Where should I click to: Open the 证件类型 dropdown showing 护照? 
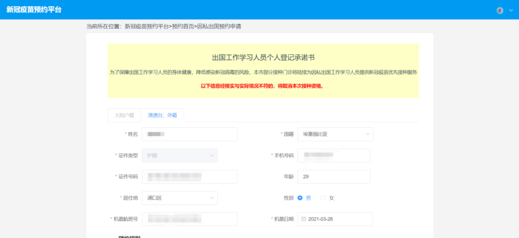pyautogui.click(x=179, y=155)
